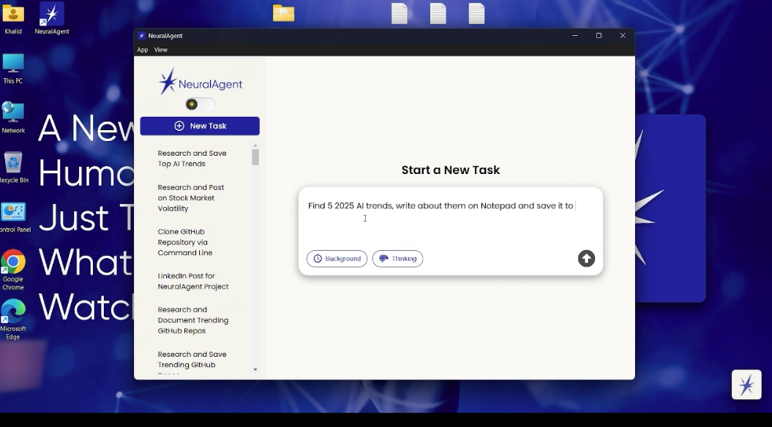Enable Background mode
This screenshot has width=772, height=427.
pos(337,259)
